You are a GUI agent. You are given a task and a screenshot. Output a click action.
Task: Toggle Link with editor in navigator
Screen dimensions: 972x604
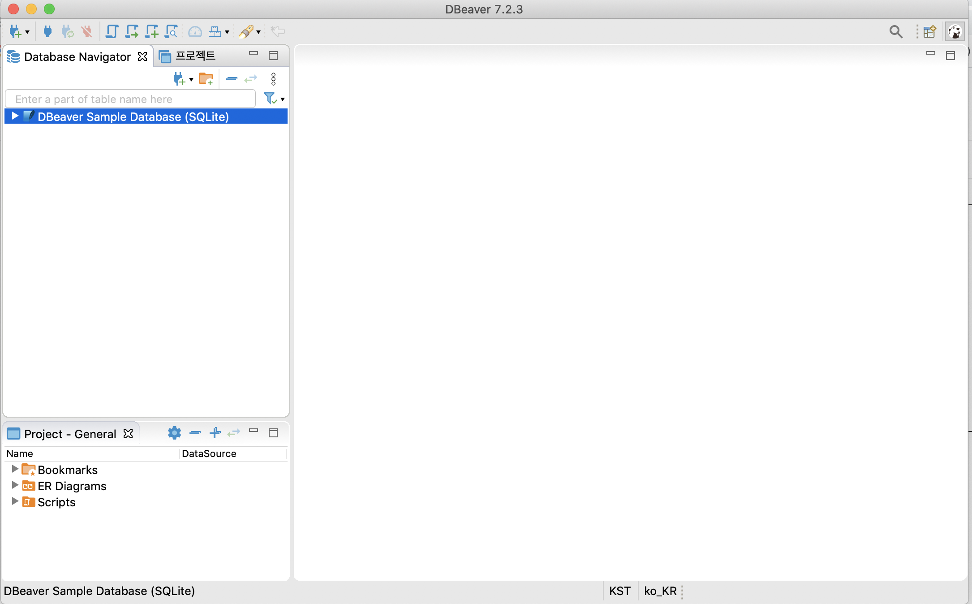pyautogui.click(x=251, y=79)
